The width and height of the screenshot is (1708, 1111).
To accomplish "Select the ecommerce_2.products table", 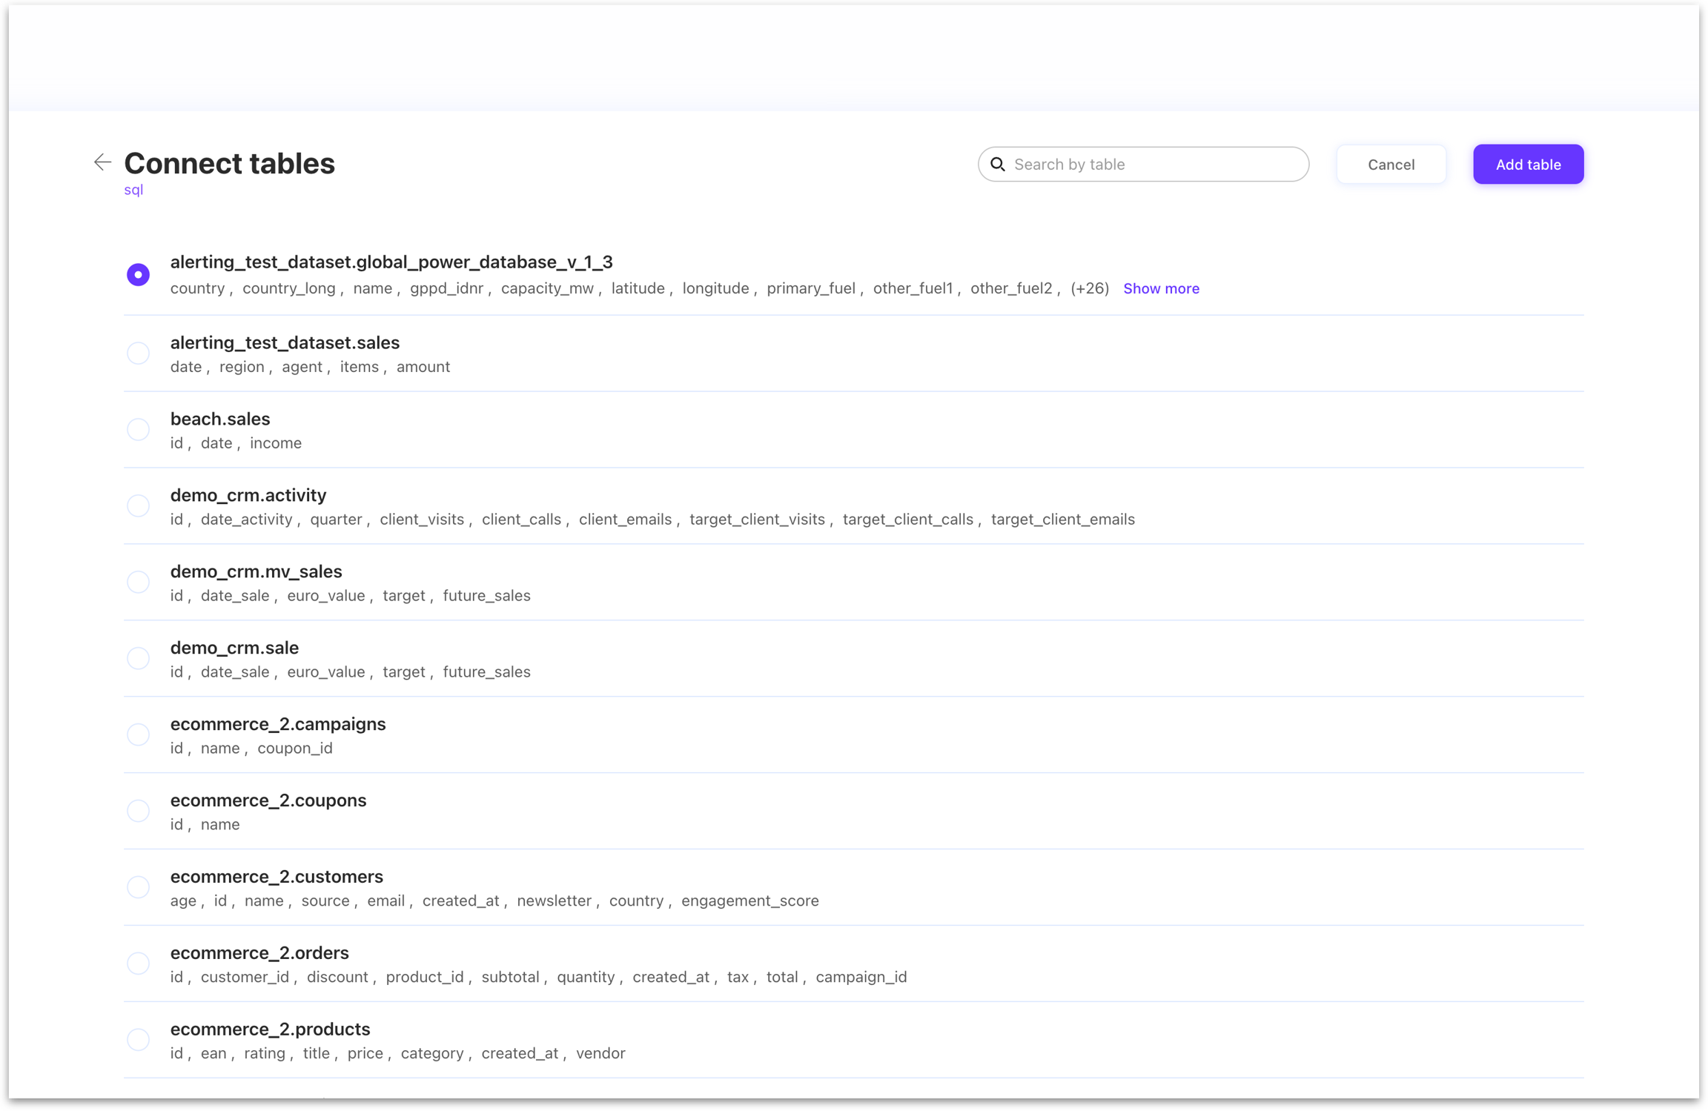I will pos(138,1040).
